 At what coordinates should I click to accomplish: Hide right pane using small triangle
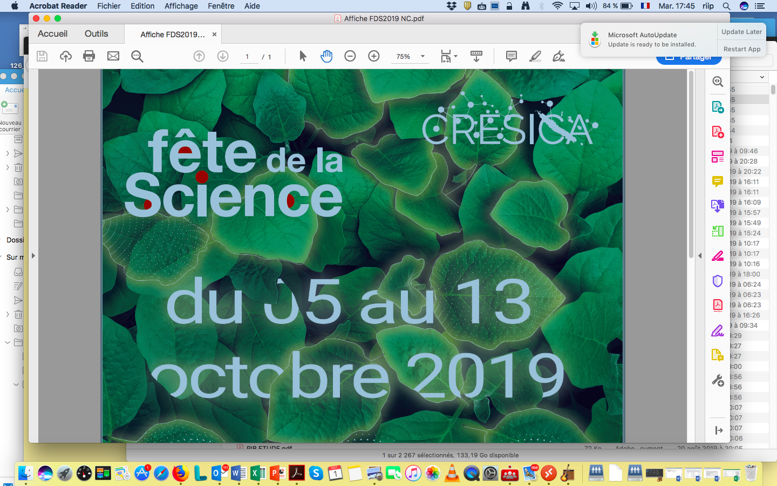click(x=700, y=256)
